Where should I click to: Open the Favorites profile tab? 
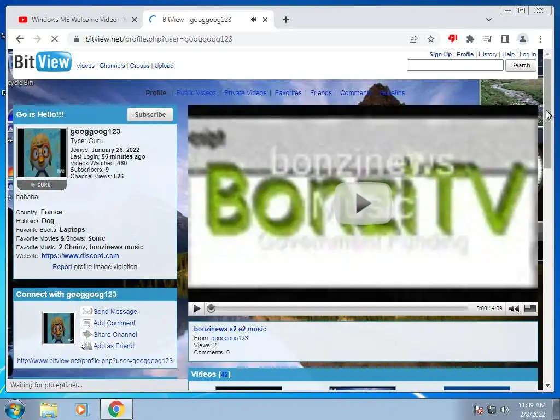288,93
